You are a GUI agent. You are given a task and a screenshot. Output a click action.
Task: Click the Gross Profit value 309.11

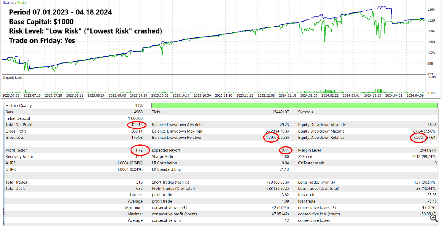point(137,131)
